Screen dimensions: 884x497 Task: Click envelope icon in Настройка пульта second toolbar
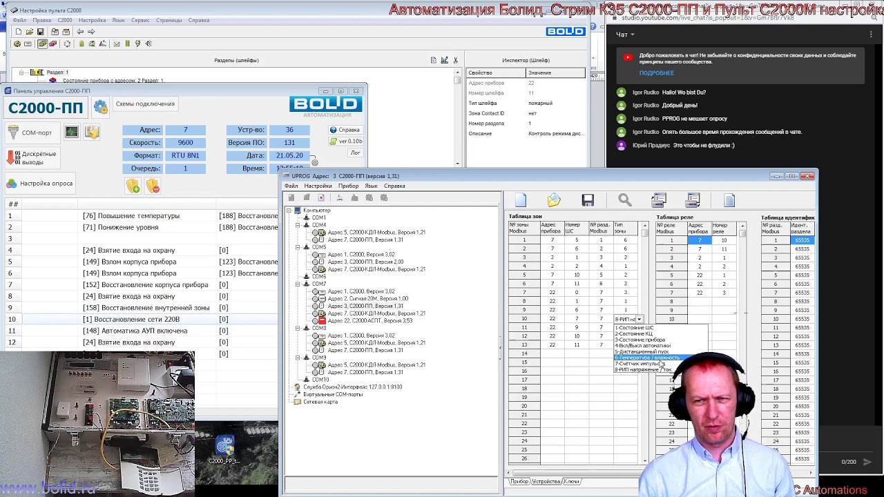point(117,43)
